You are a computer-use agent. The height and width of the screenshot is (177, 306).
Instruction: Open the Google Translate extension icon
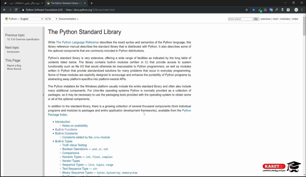coord(271,10)
